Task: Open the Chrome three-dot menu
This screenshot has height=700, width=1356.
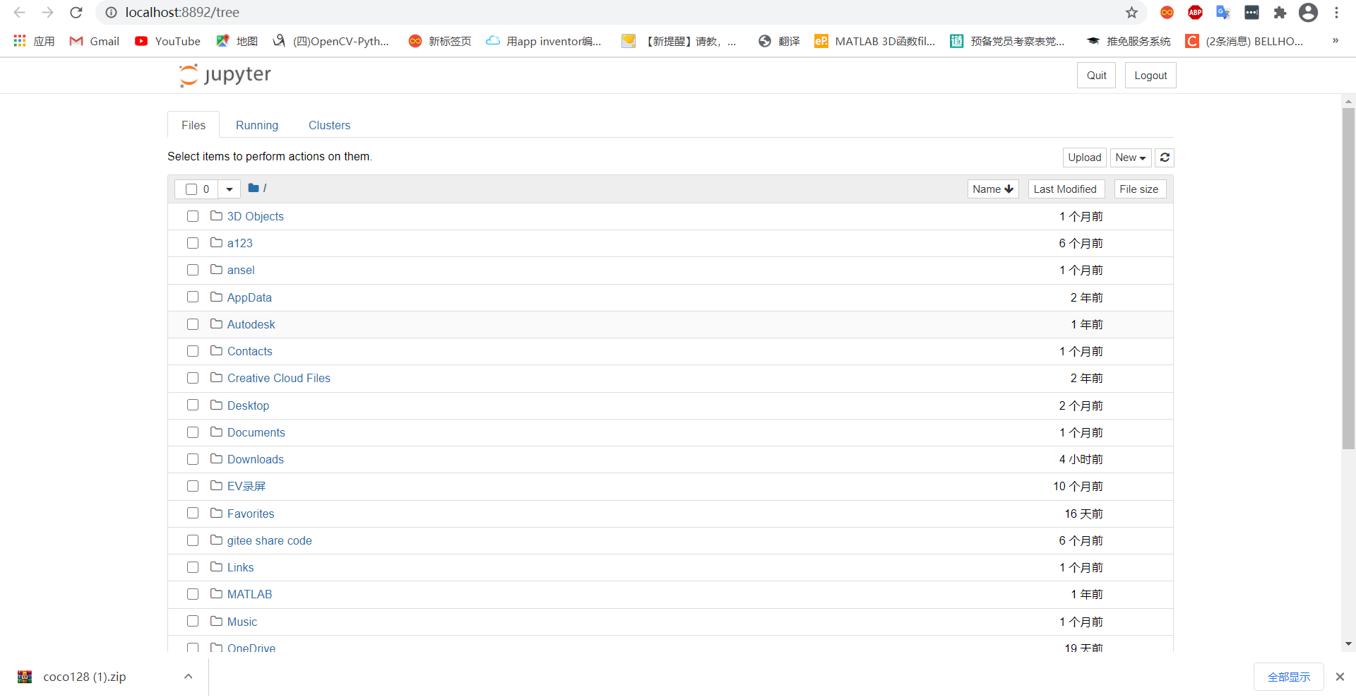Action: pyautogui.click(x=1336, y=13)
